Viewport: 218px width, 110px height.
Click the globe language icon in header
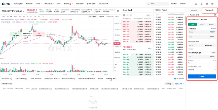[206, 4]
